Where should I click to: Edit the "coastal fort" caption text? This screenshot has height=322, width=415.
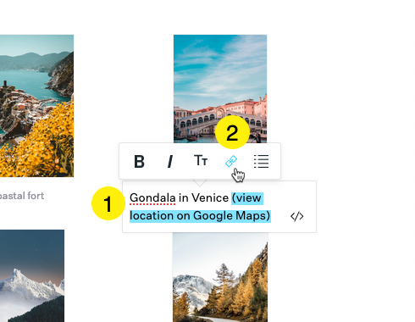[x=22, y=196]
